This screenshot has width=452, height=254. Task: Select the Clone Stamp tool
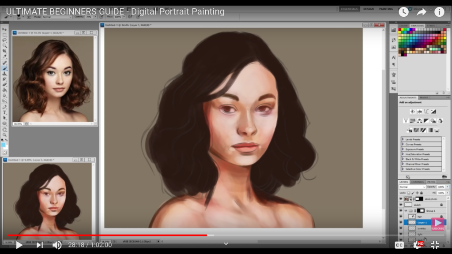tap(4, 74)
